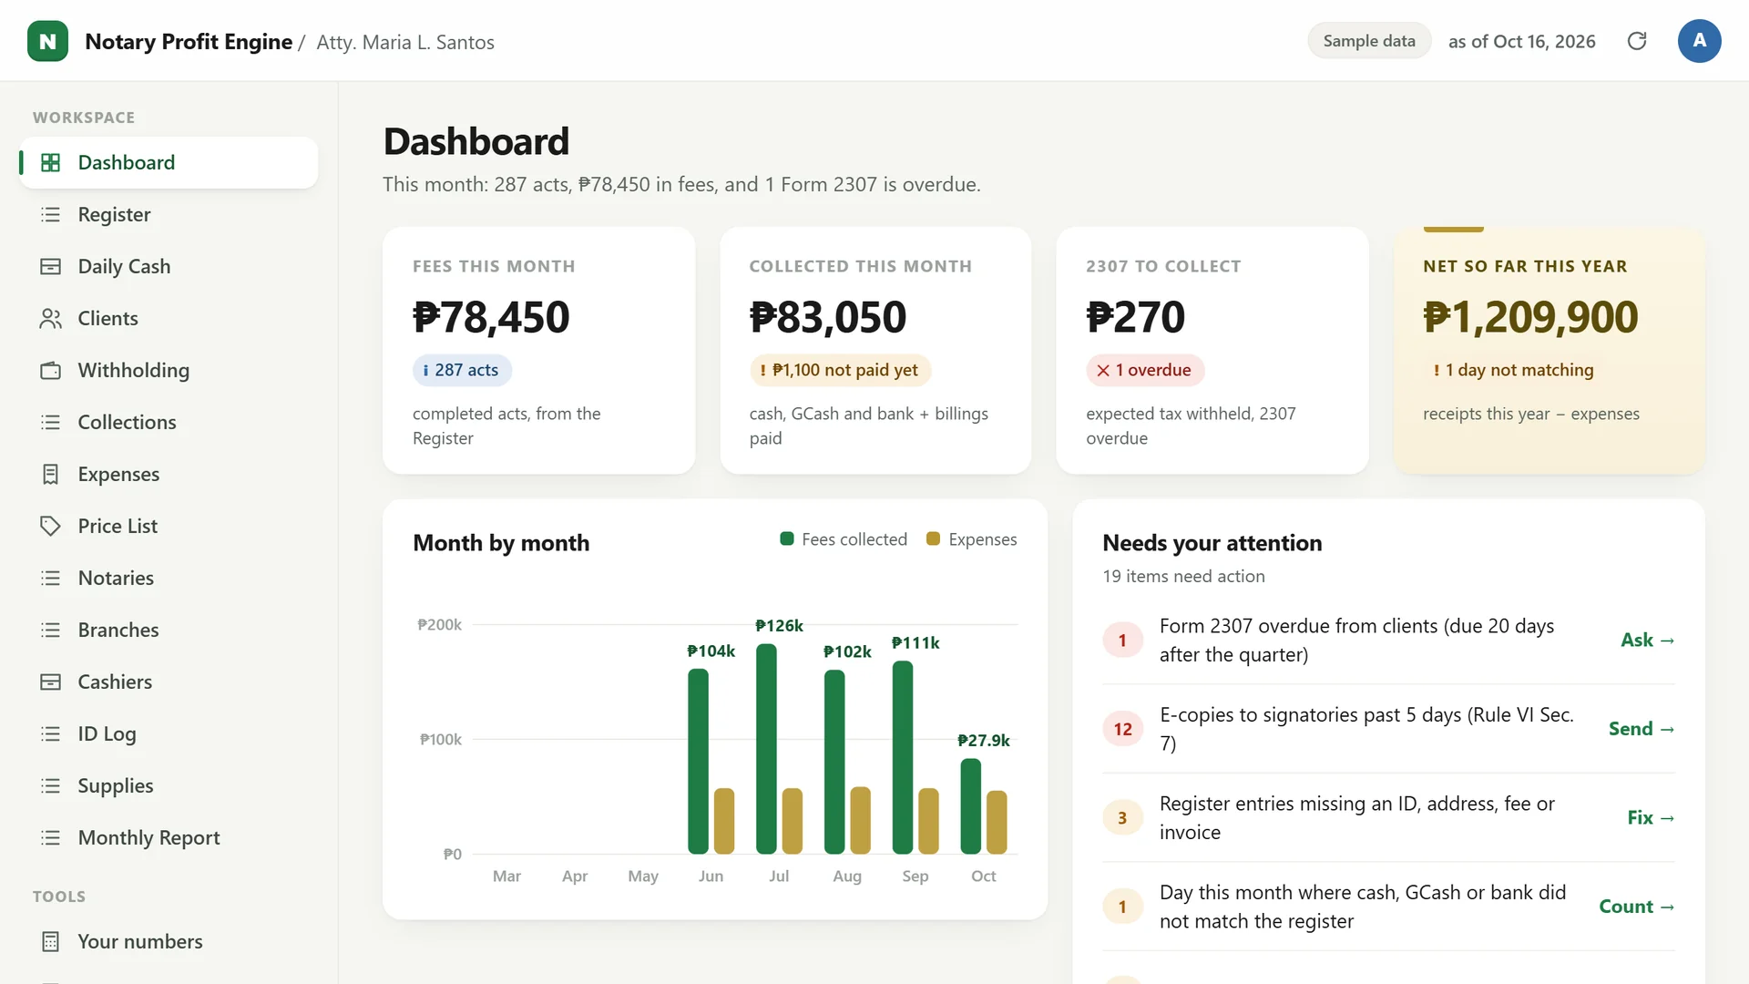Click the 1 day not matching chip
The image size is (1749, 984).
click(x=1513, y=370)
